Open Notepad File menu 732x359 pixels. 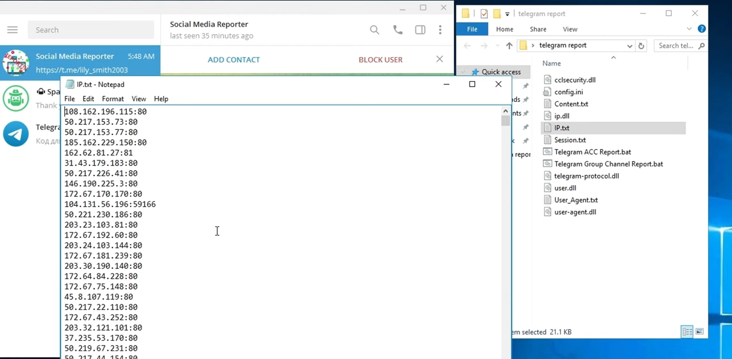point(70,99)
